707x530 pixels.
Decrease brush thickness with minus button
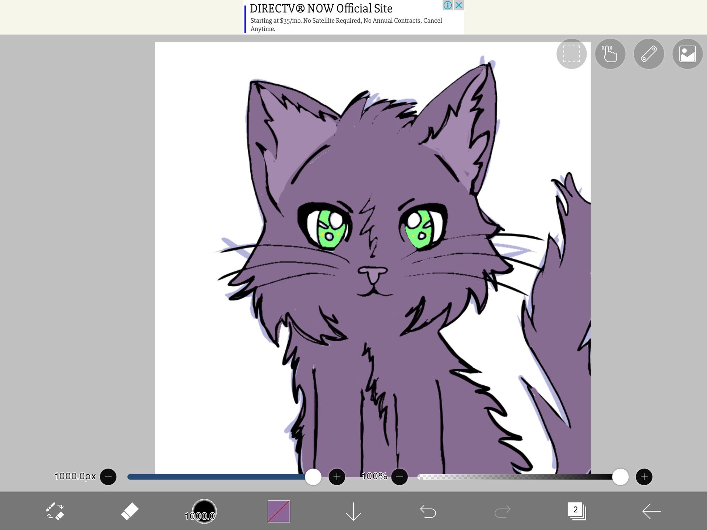[x=108, y=477]
